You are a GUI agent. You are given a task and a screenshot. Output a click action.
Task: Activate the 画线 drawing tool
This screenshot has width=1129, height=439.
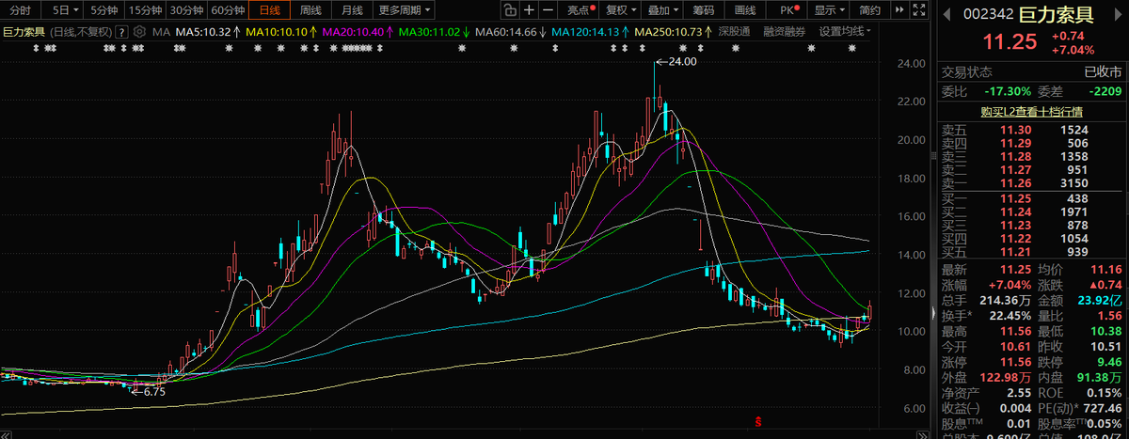pos(745,10)
